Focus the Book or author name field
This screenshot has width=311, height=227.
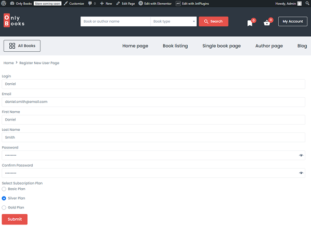116,21
